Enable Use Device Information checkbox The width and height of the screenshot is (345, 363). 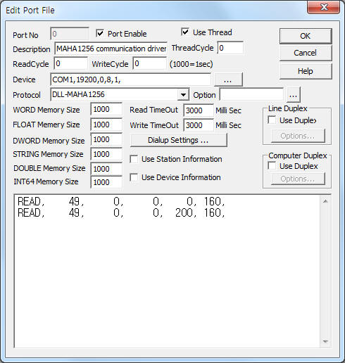click(134, 177)
